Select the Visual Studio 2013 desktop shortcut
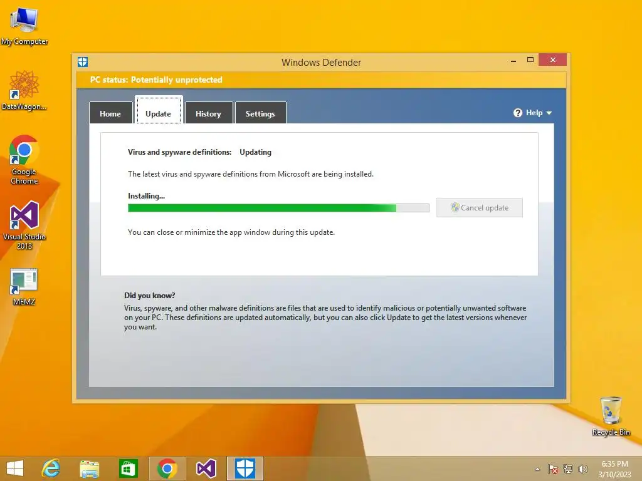The width and height of the screenshot is (642, 481). 24,225
